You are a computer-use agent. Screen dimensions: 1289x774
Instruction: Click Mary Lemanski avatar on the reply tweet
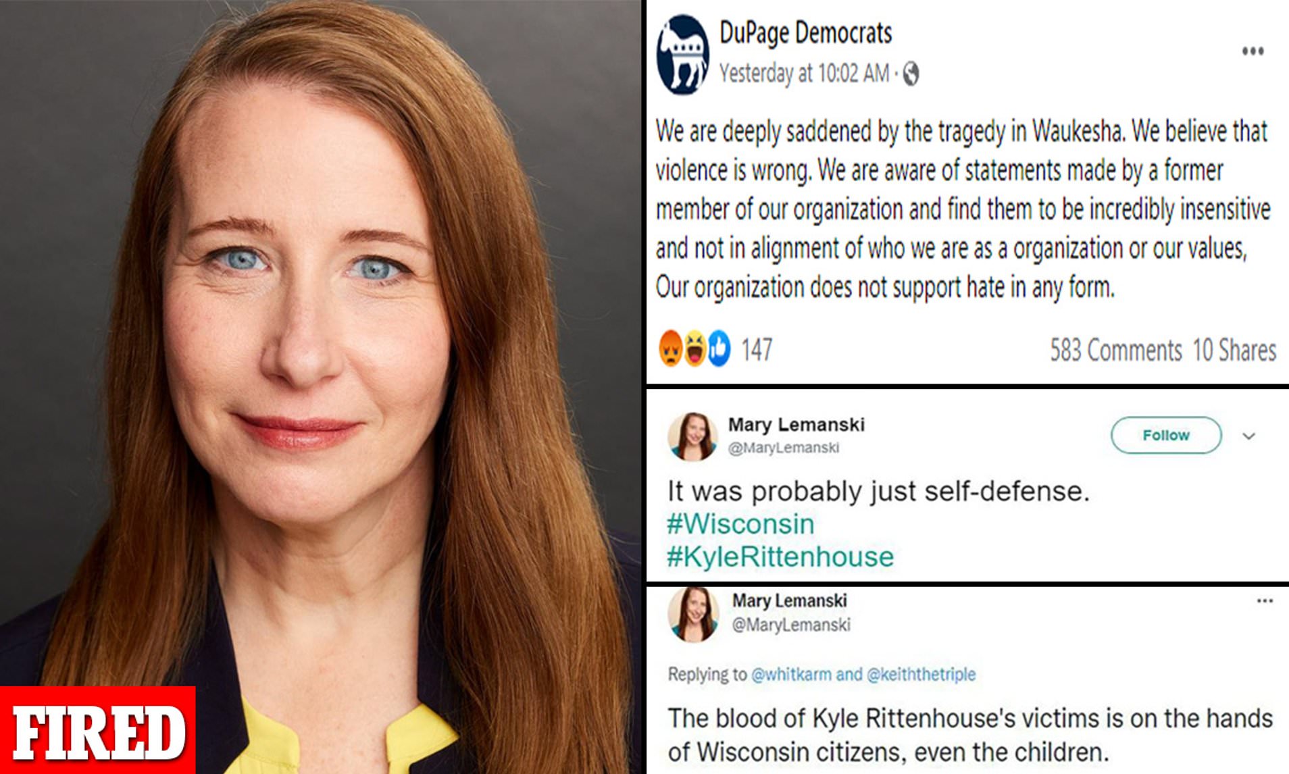[692, 614]
